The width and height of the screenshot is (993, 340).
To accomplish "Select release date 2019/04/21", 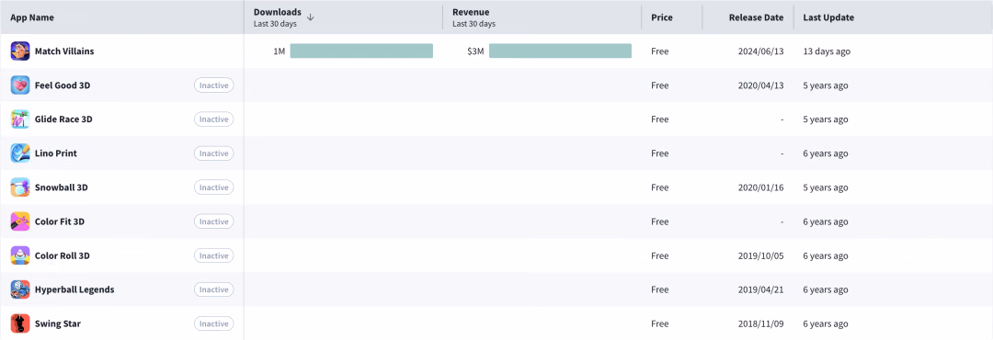I will (760, 289).
